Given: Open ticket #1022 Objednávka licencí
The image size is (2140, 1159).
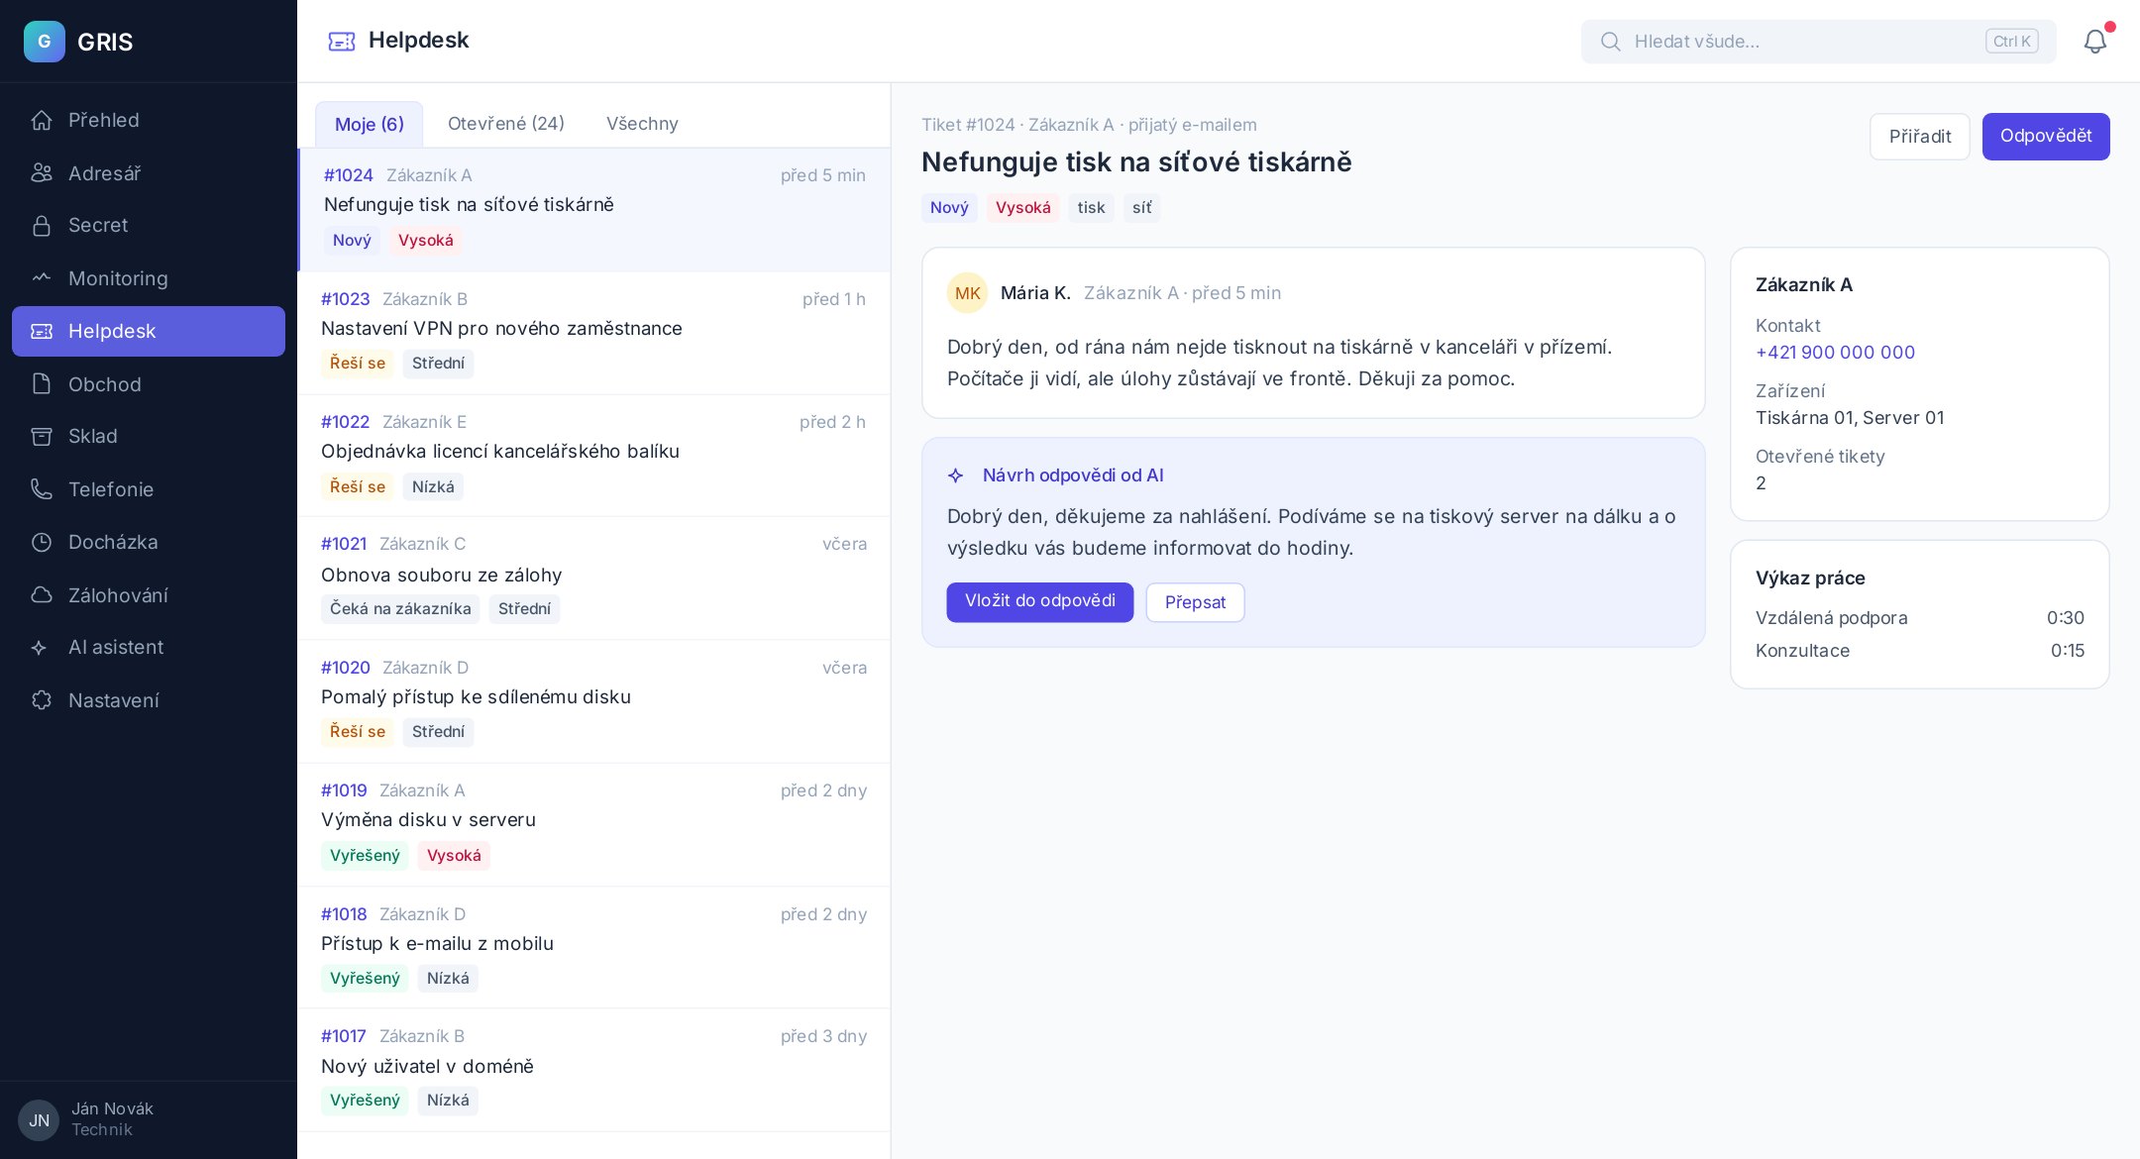Looking at the screenshot, I should tap(593, 456).
